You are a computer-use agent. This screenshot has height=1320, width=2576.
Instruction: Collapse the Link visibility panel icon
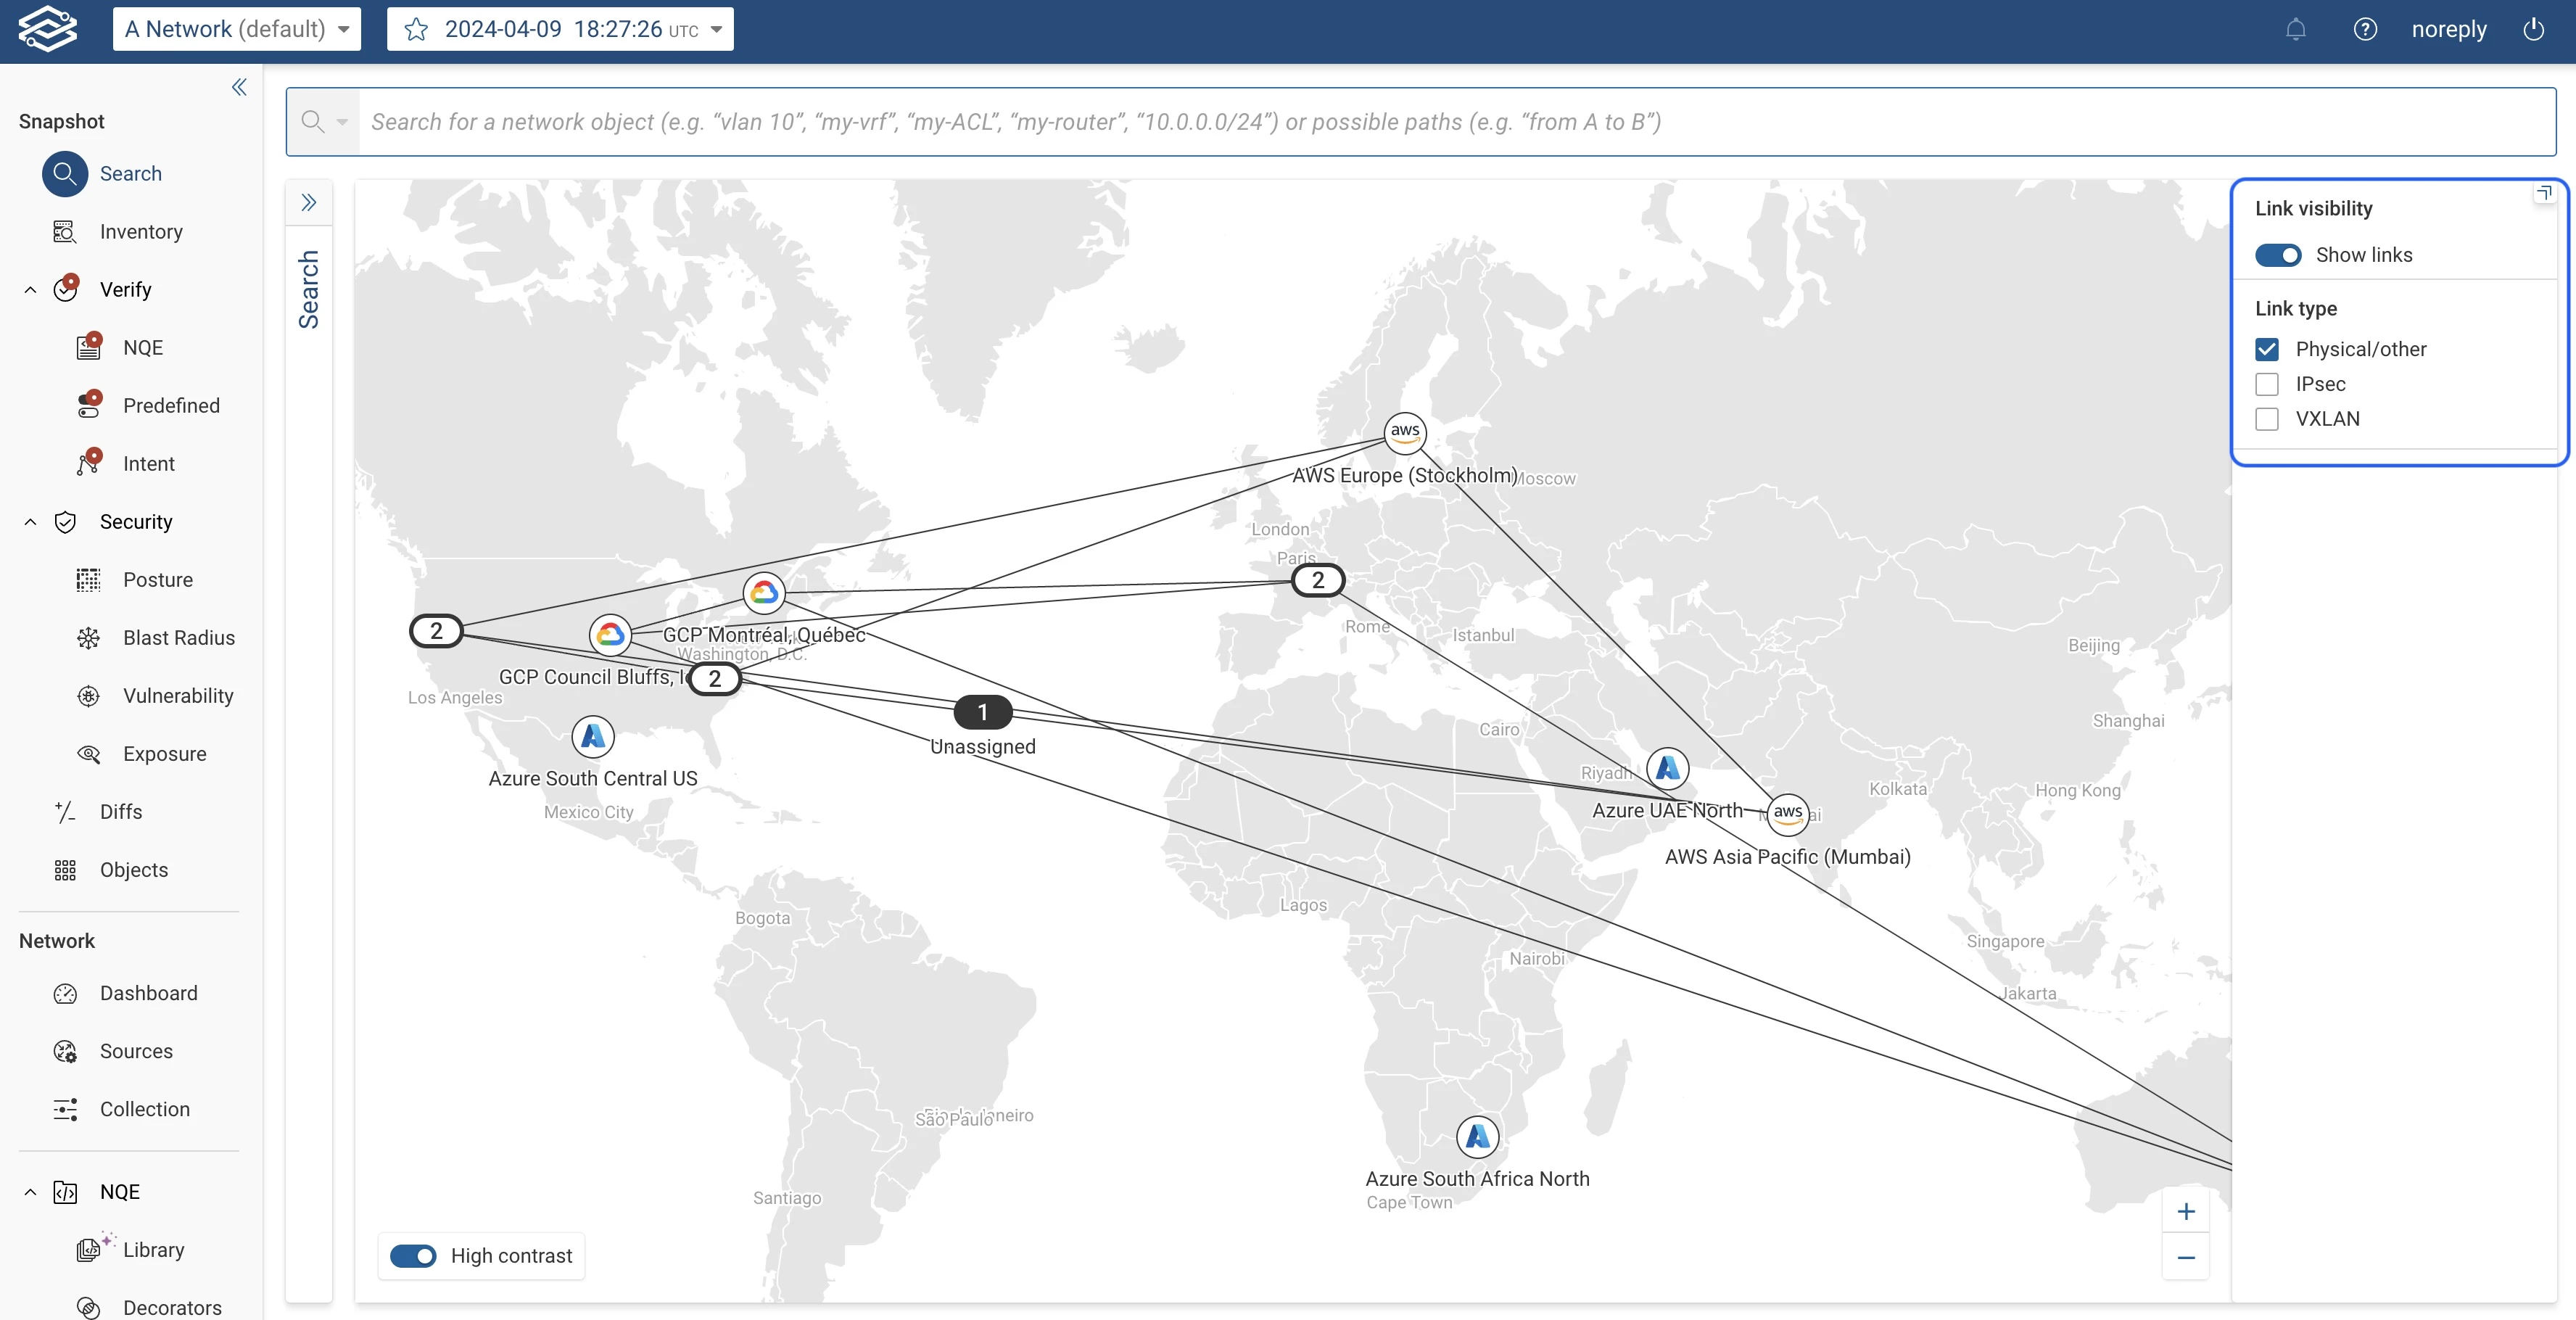click(2544, 193)
